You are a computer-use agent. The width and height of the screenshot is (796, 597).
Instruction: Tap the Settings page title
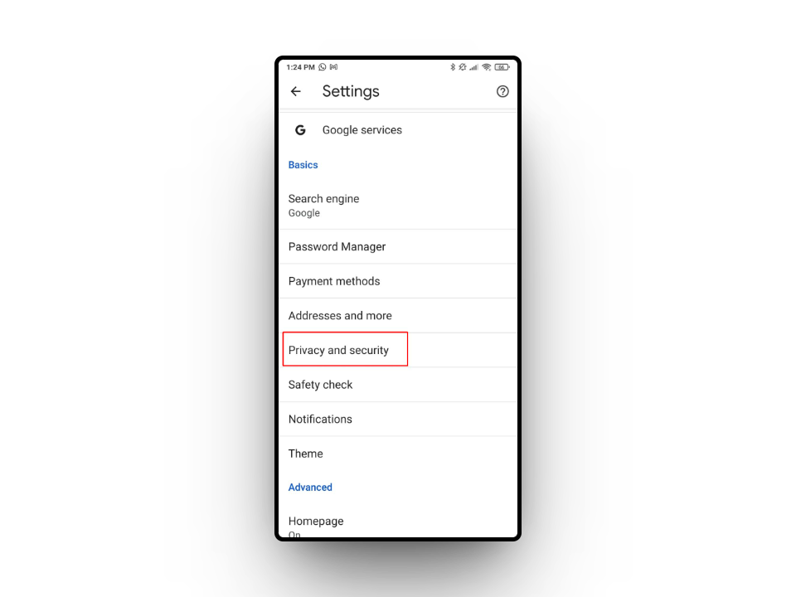[x=351, y=91]
